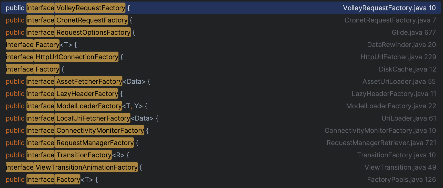
Task: Click the HttpUrlFetcher.java 229 file label
Action: coord(398,57)
